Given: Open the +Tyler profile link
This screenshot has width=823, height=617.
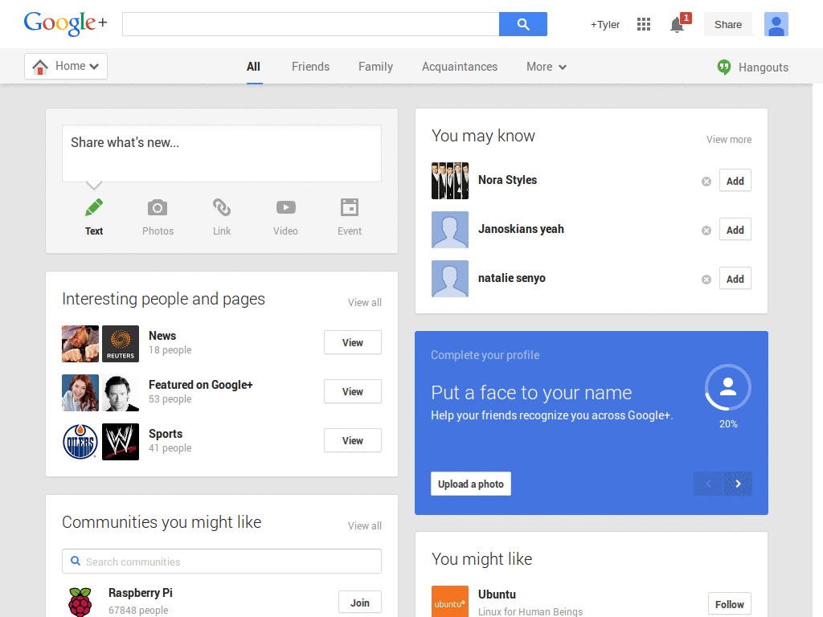Looking at the screenshot, I should point(605,25).
